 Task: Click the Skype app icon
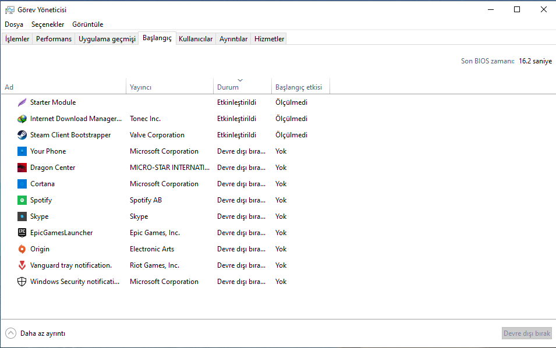[x=22, y=216]
